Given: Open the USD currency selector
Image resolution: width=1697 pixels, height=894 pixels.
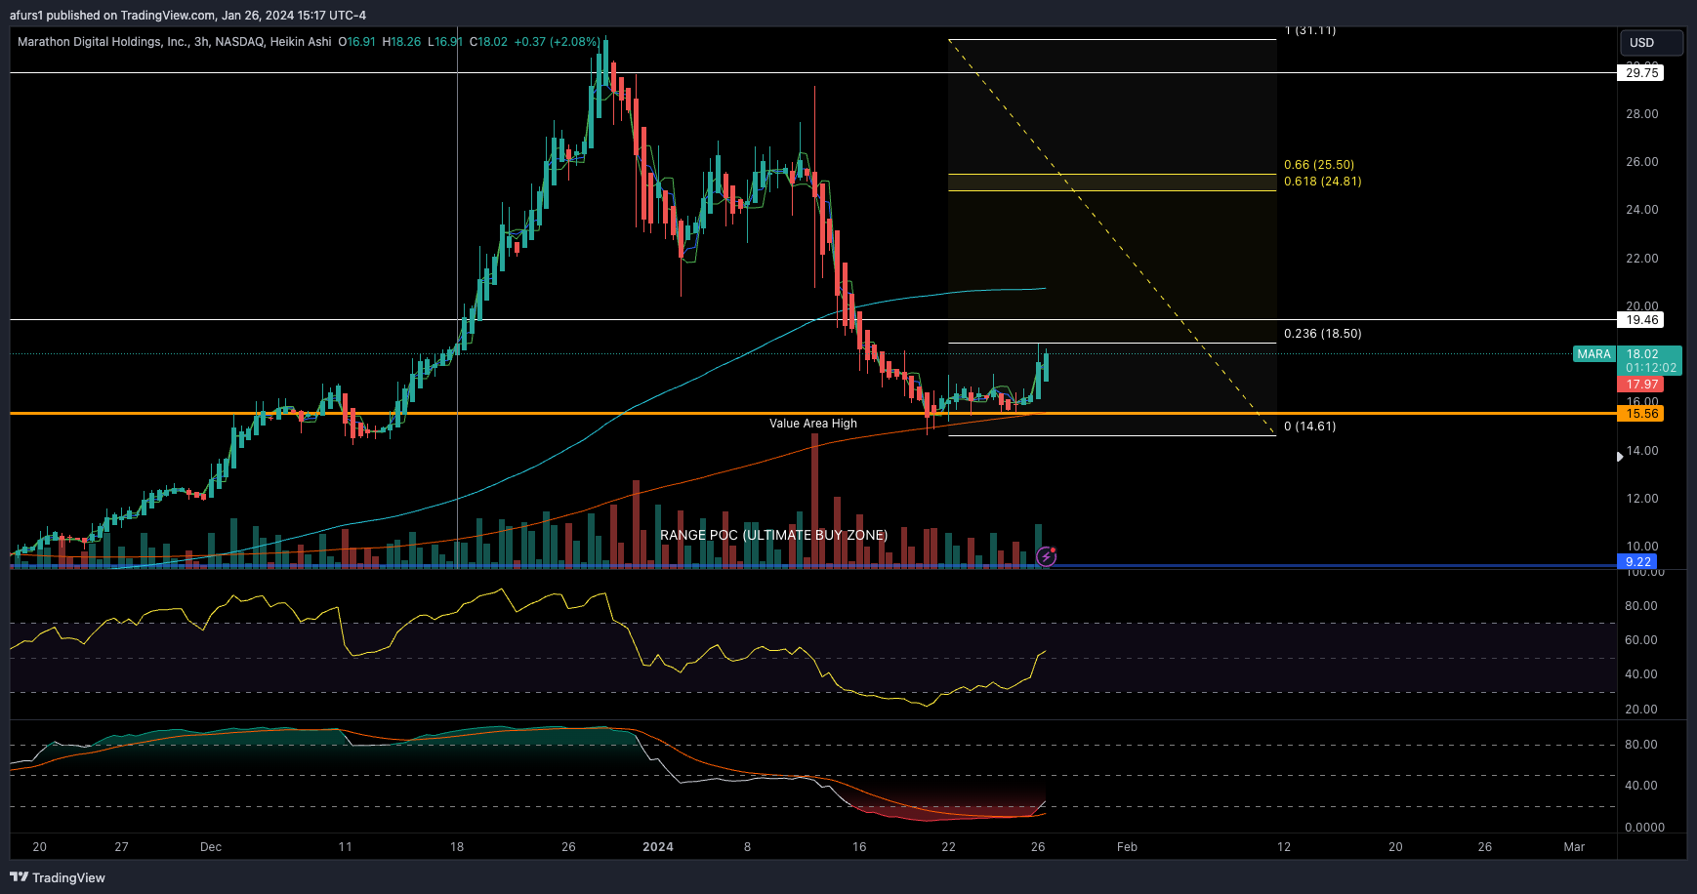Looking at the screenshot, I should click(1651, 42).
